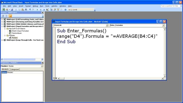This screenshot has height=103, width=183.
Task: Click the Paste clipboard icon
Action: point(23,9)
